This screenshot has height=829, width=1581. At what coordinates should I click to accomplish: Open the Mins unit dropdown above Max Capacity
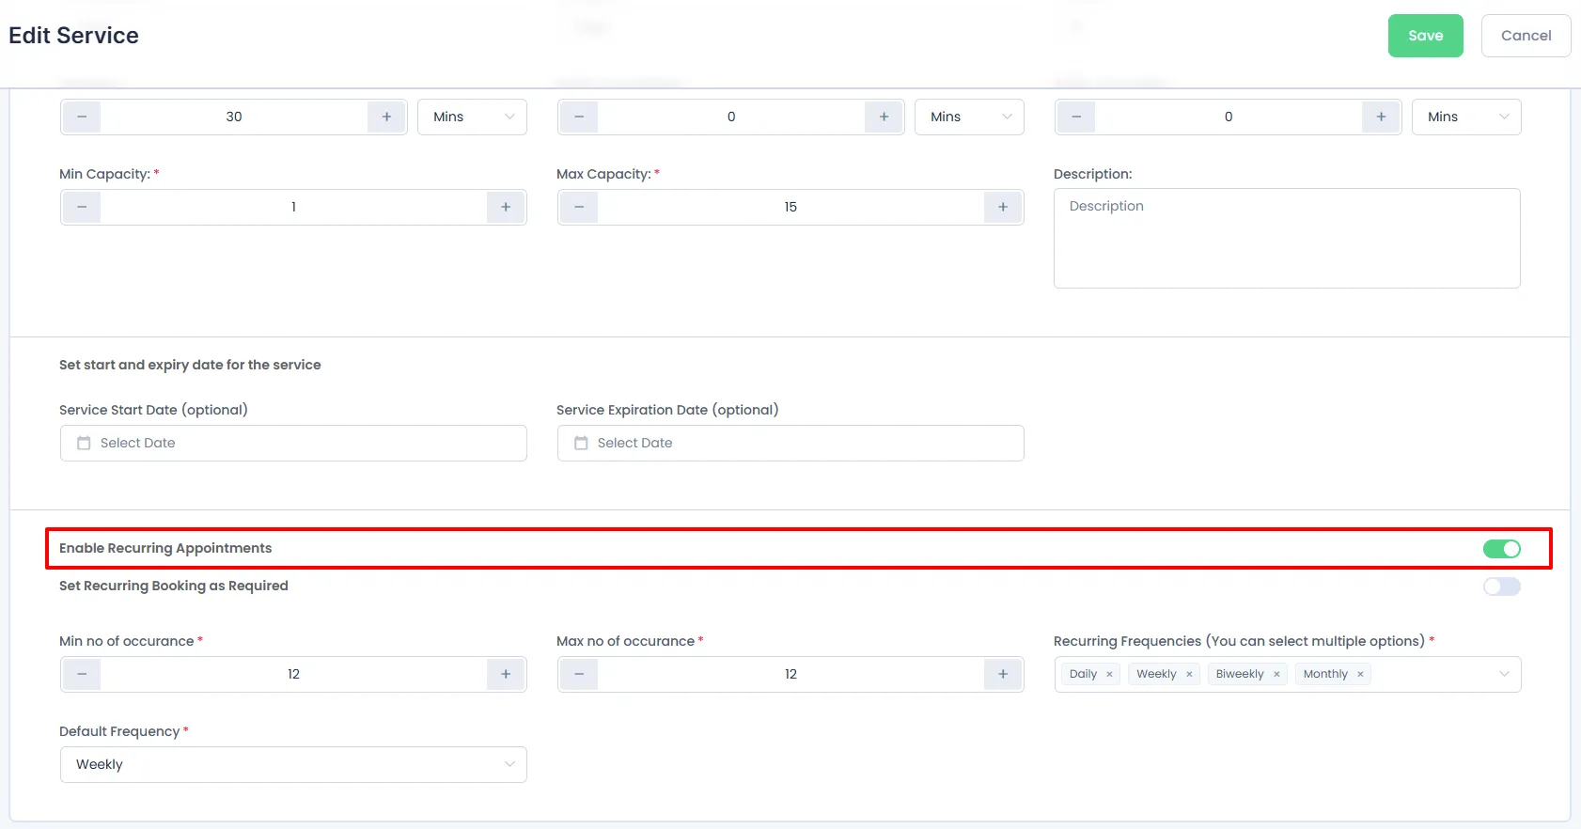pos(969,117)
